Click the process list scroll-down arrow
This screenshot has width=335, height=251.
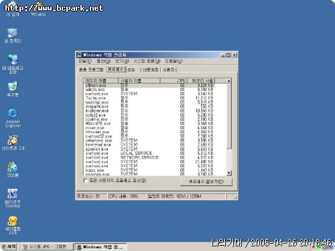229,173
